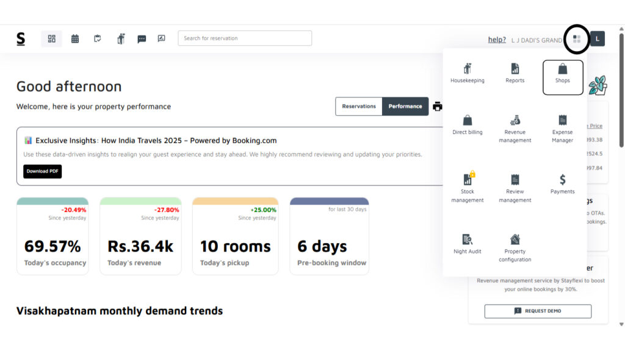
Task: Click the help? link
Action: pos(497,40)
